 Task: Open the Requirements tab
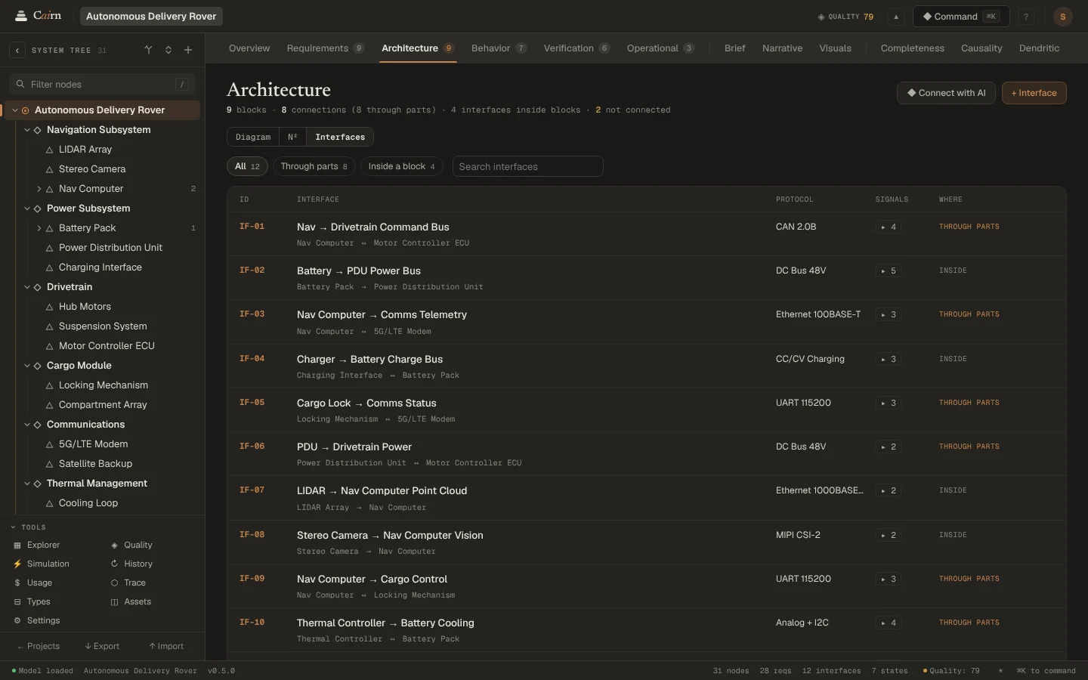(x=325, y=48)
